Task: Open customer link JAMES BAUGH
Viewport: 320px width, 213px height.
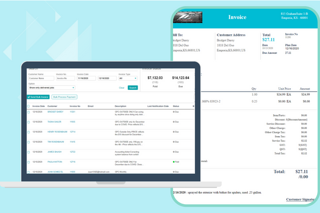Action: pyautogui.click(x=55, y=152)
